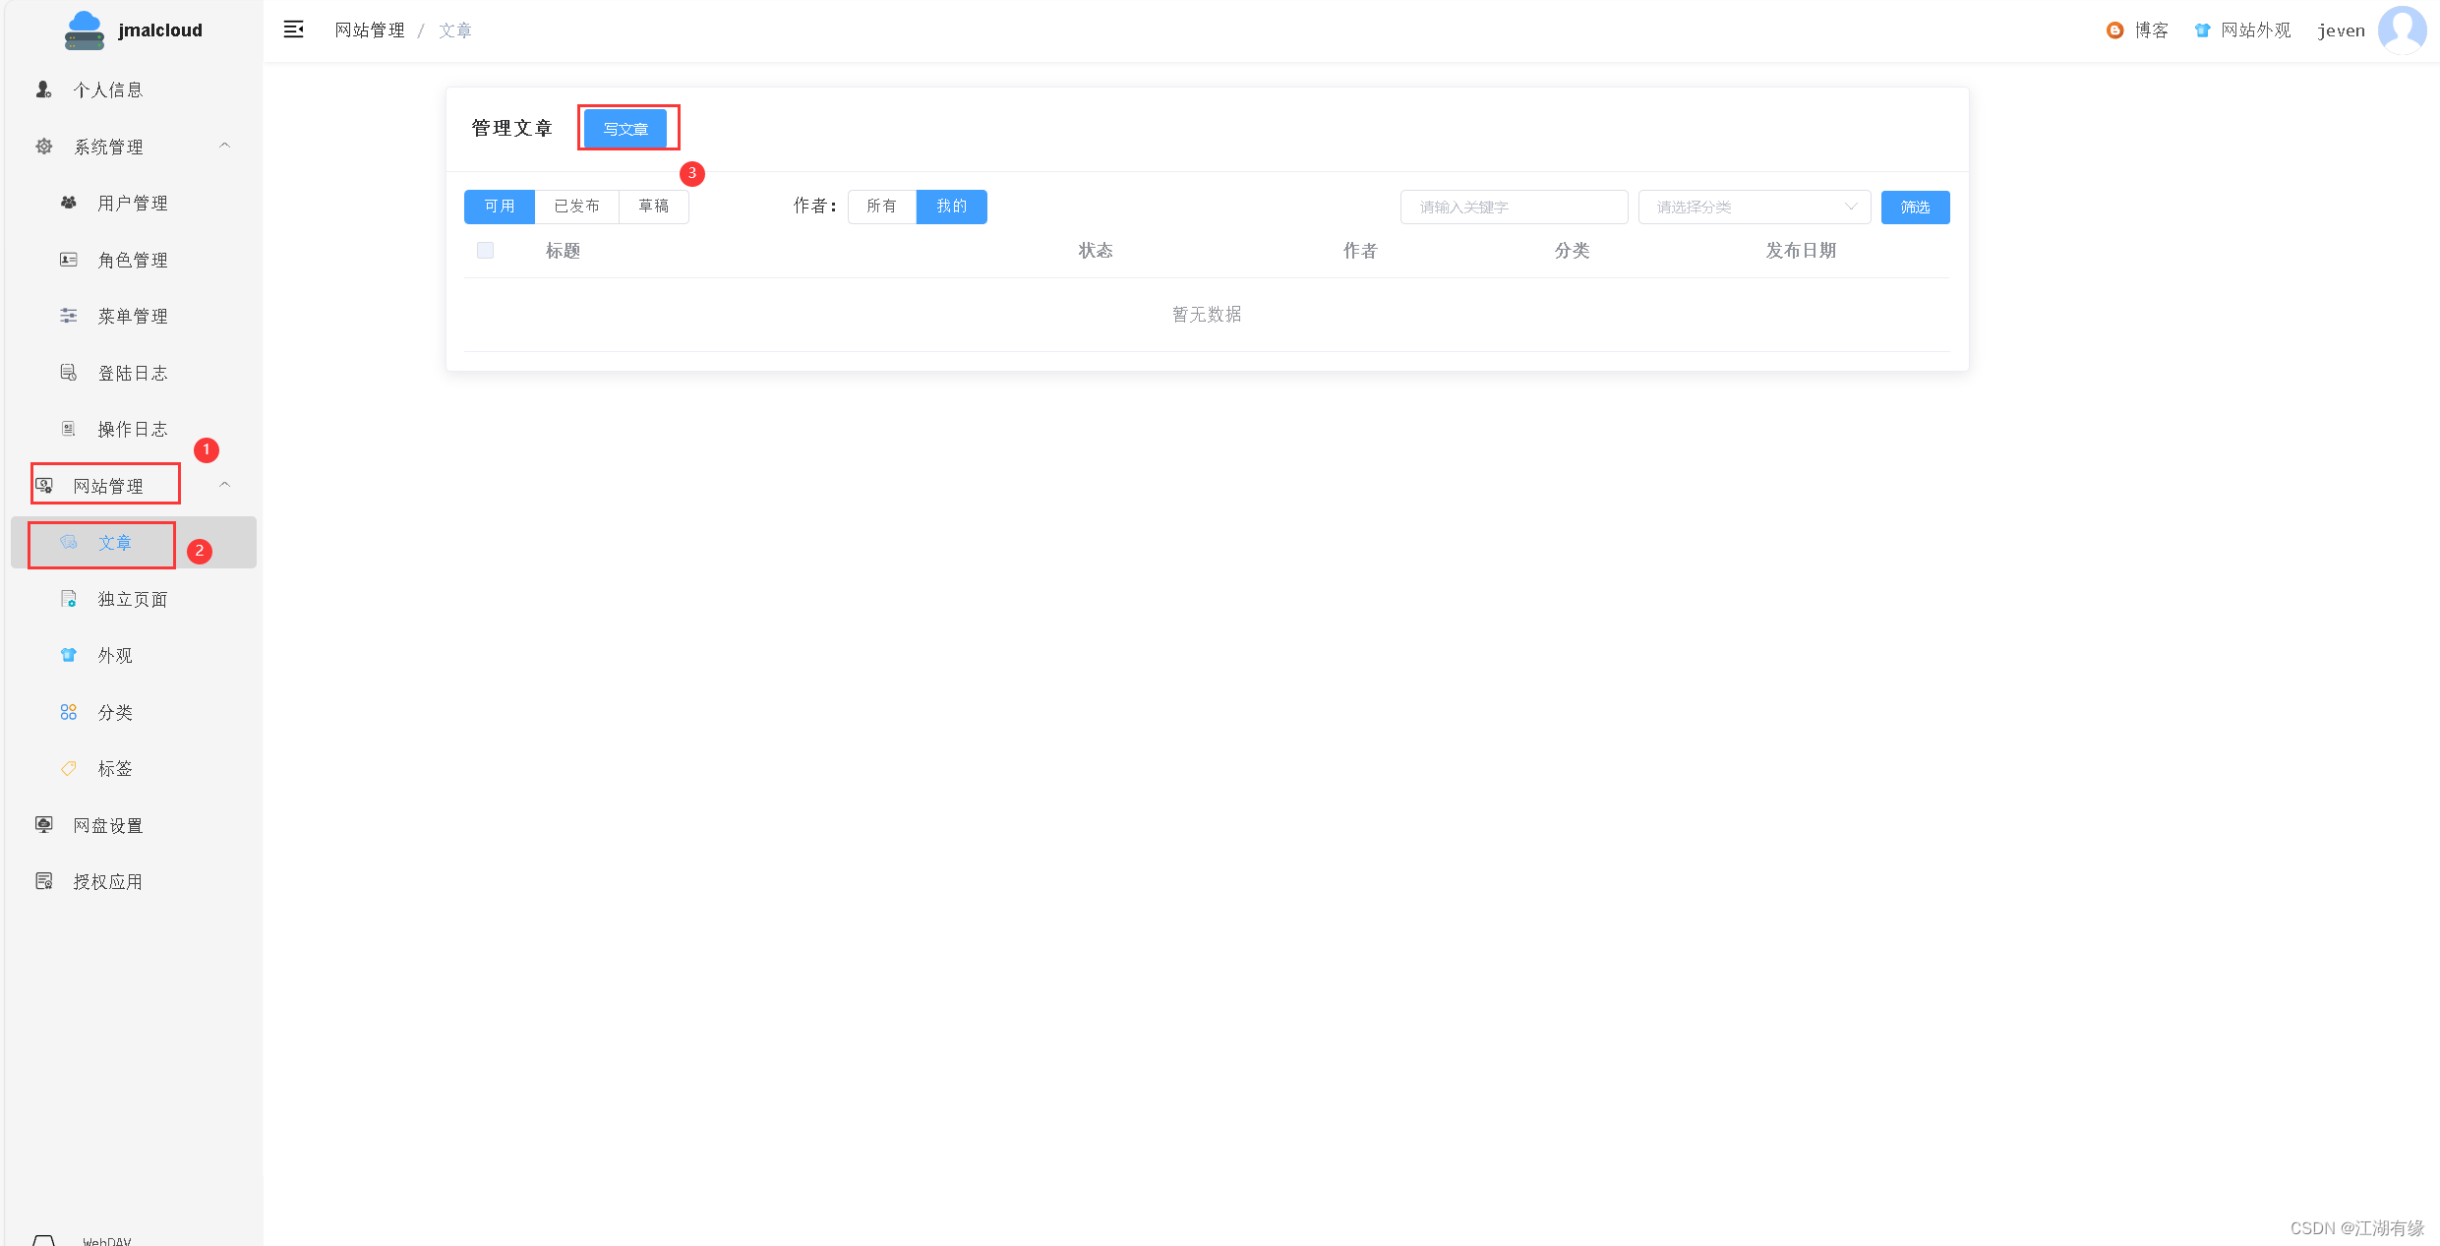Screen dimensions: 2440x1246
Task: Click the 写文章 button
Action: (625, 129)
